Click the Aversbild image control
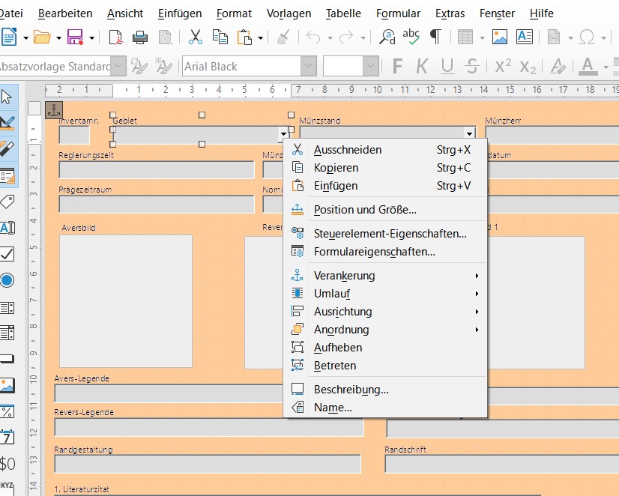Screen dimensions: 619x496 pos(126,301)
